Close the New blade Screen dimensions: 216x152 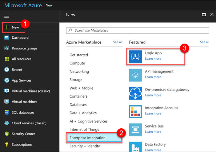pos(212,14)
